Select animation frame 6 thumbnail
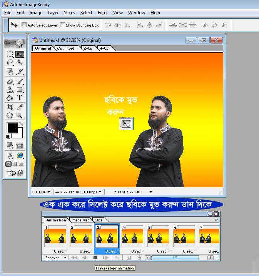 [184, 236]
